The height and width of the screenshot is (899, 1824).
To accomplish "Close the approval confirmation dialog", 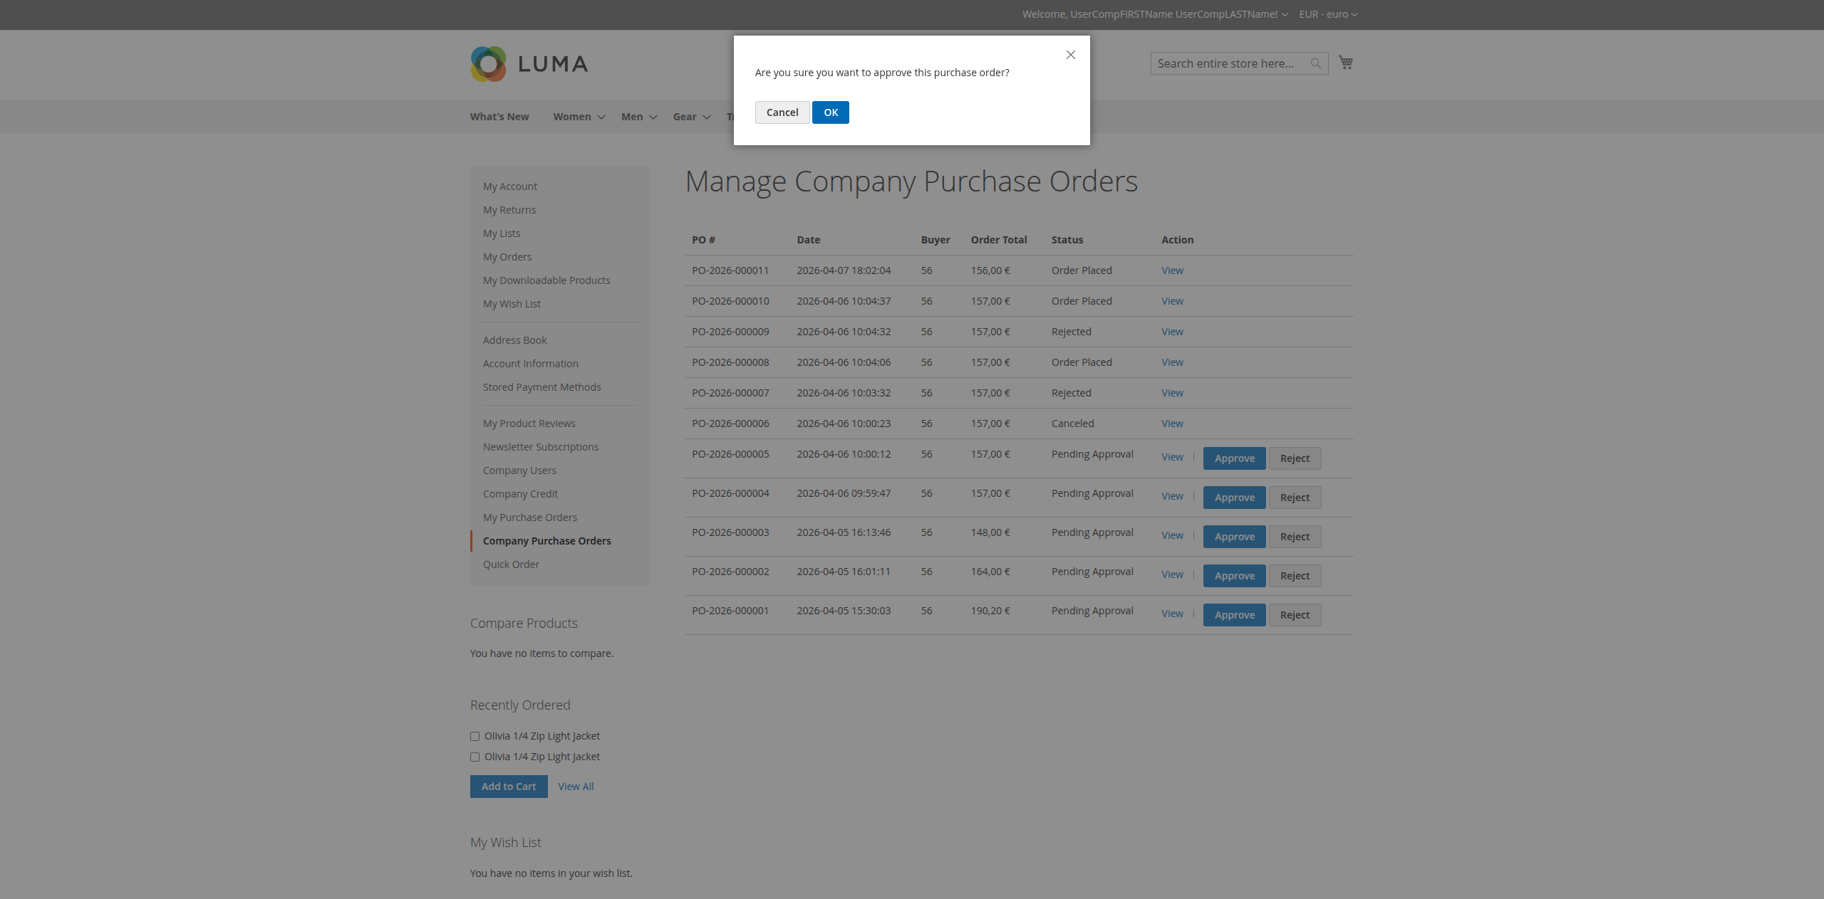I will 1070,55.
